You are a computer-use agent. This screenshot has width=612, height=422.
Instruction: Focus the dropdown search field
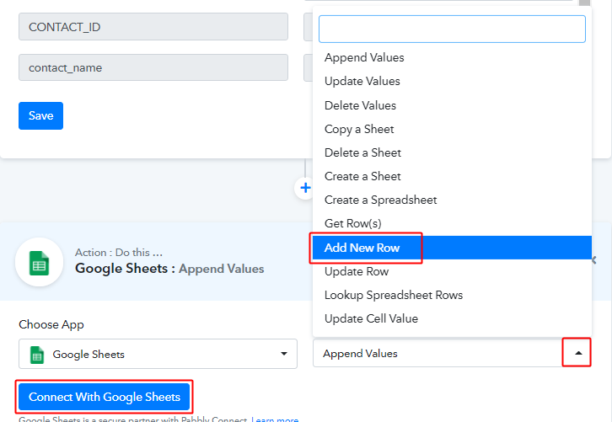tap(452, 29)
